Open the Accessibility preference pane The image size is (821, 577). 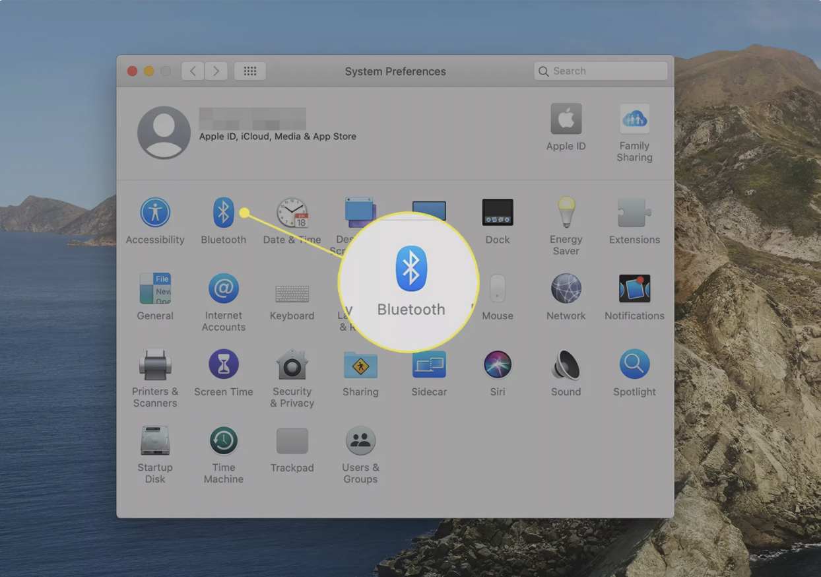pos(155,213)
